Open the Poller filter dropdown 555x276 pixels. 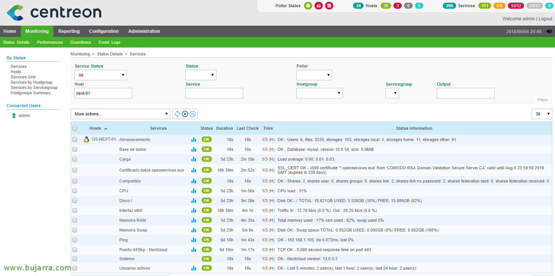click(x=314, y=75)
